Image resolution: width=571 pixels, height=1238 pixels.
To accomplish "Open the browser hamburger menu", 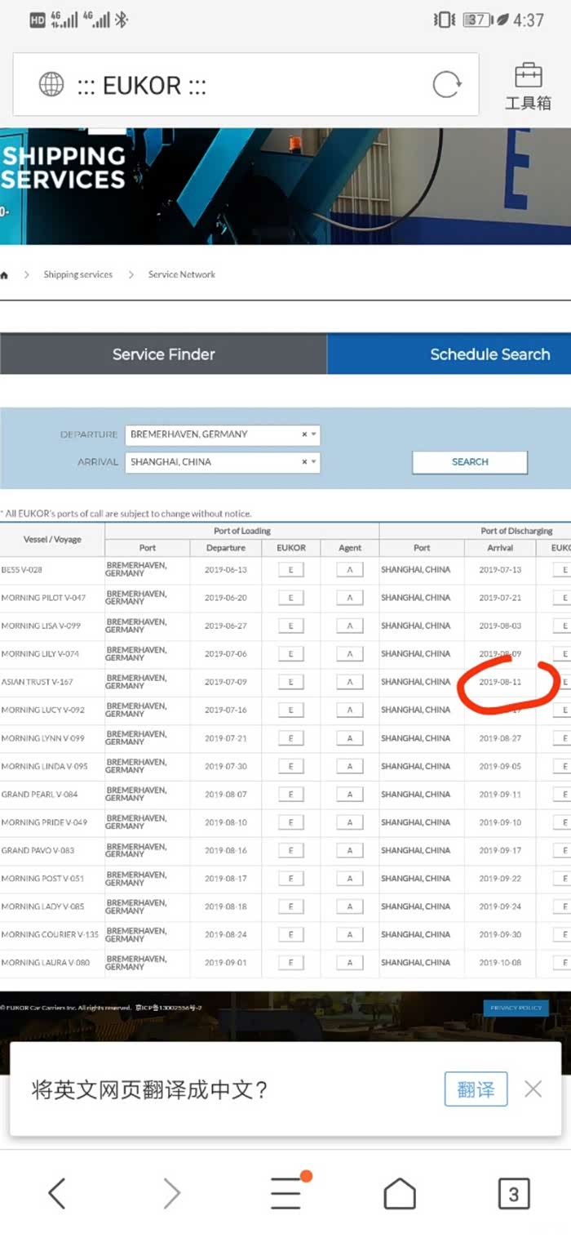I will tap(286, 1193).
